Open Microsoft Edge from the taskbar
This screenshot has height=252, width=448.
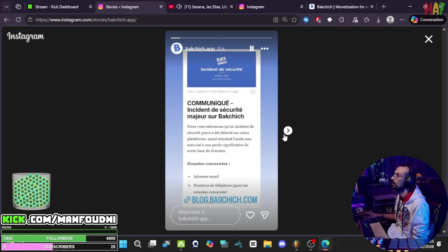coord(325,244)
